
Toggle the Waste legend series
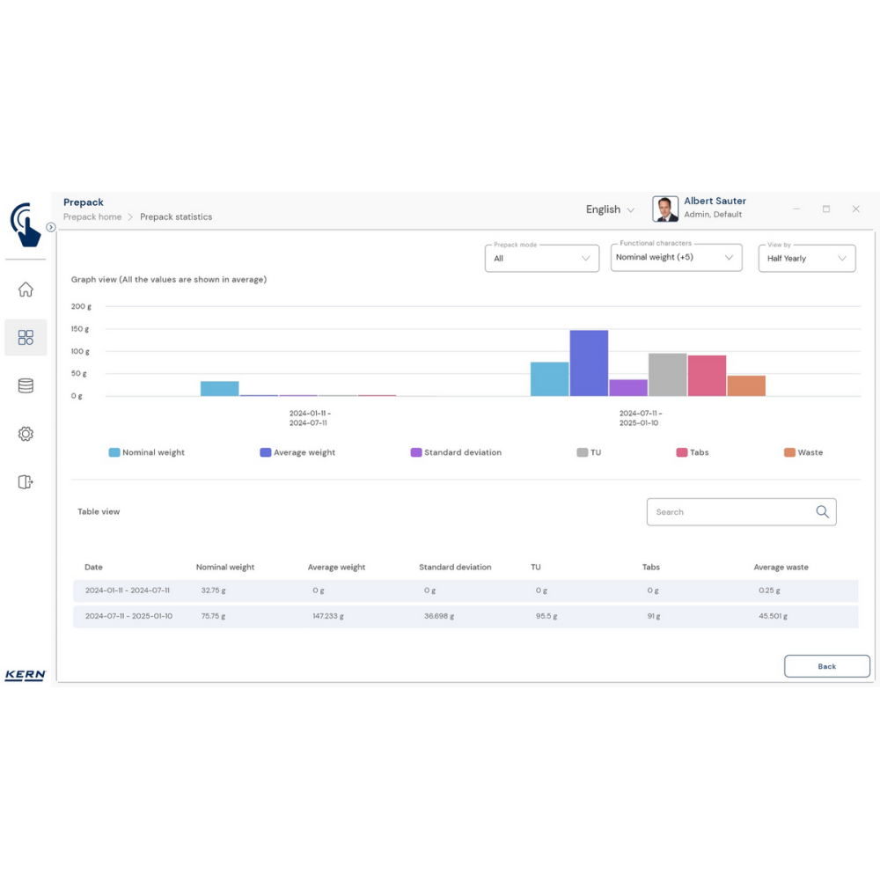(x=803, y=452)
